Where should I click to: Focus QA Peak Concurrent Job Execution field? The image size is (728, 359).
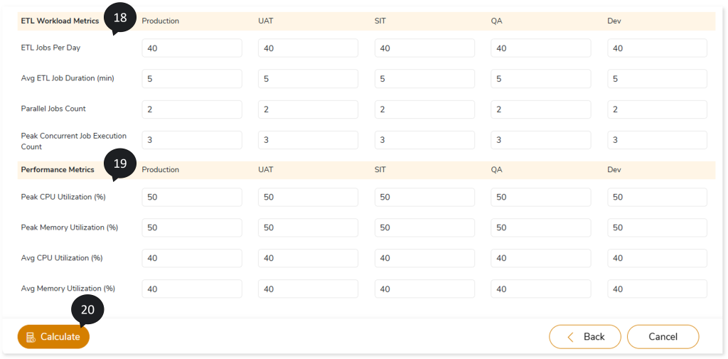541,140
